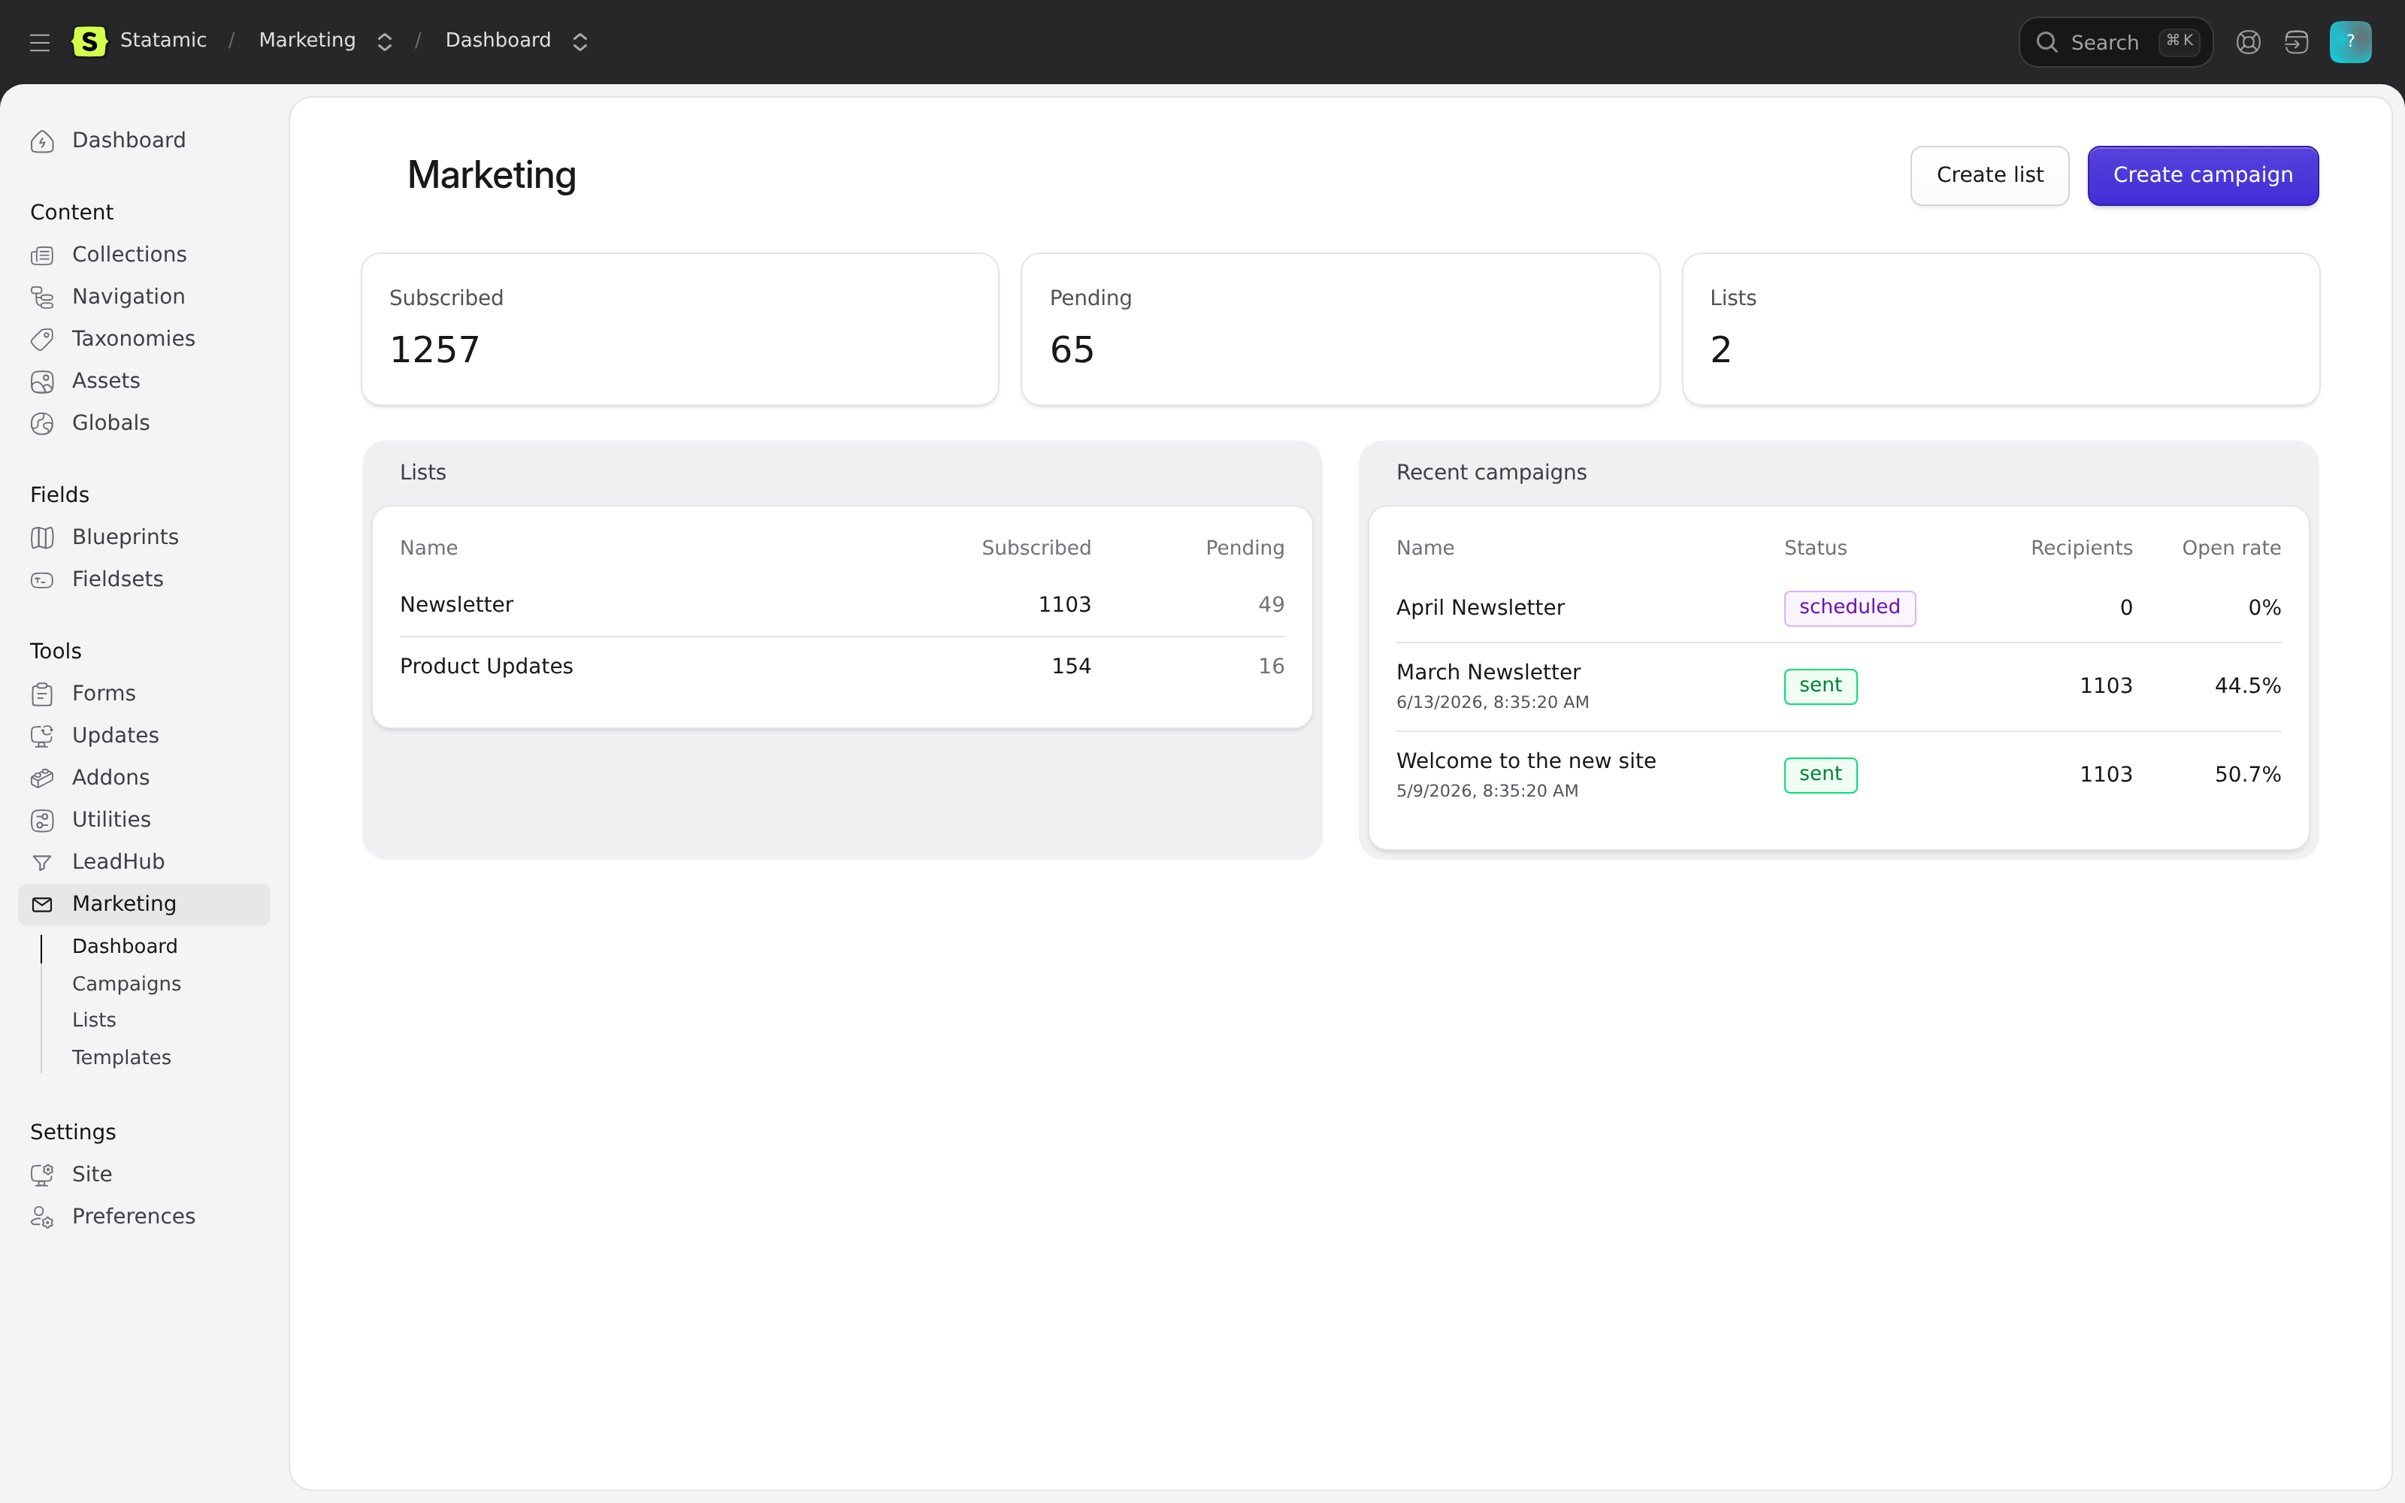Screen dimensions: 2405x1503
Task: Click the Updates icon in sidebar
Action: coord(42,736)
